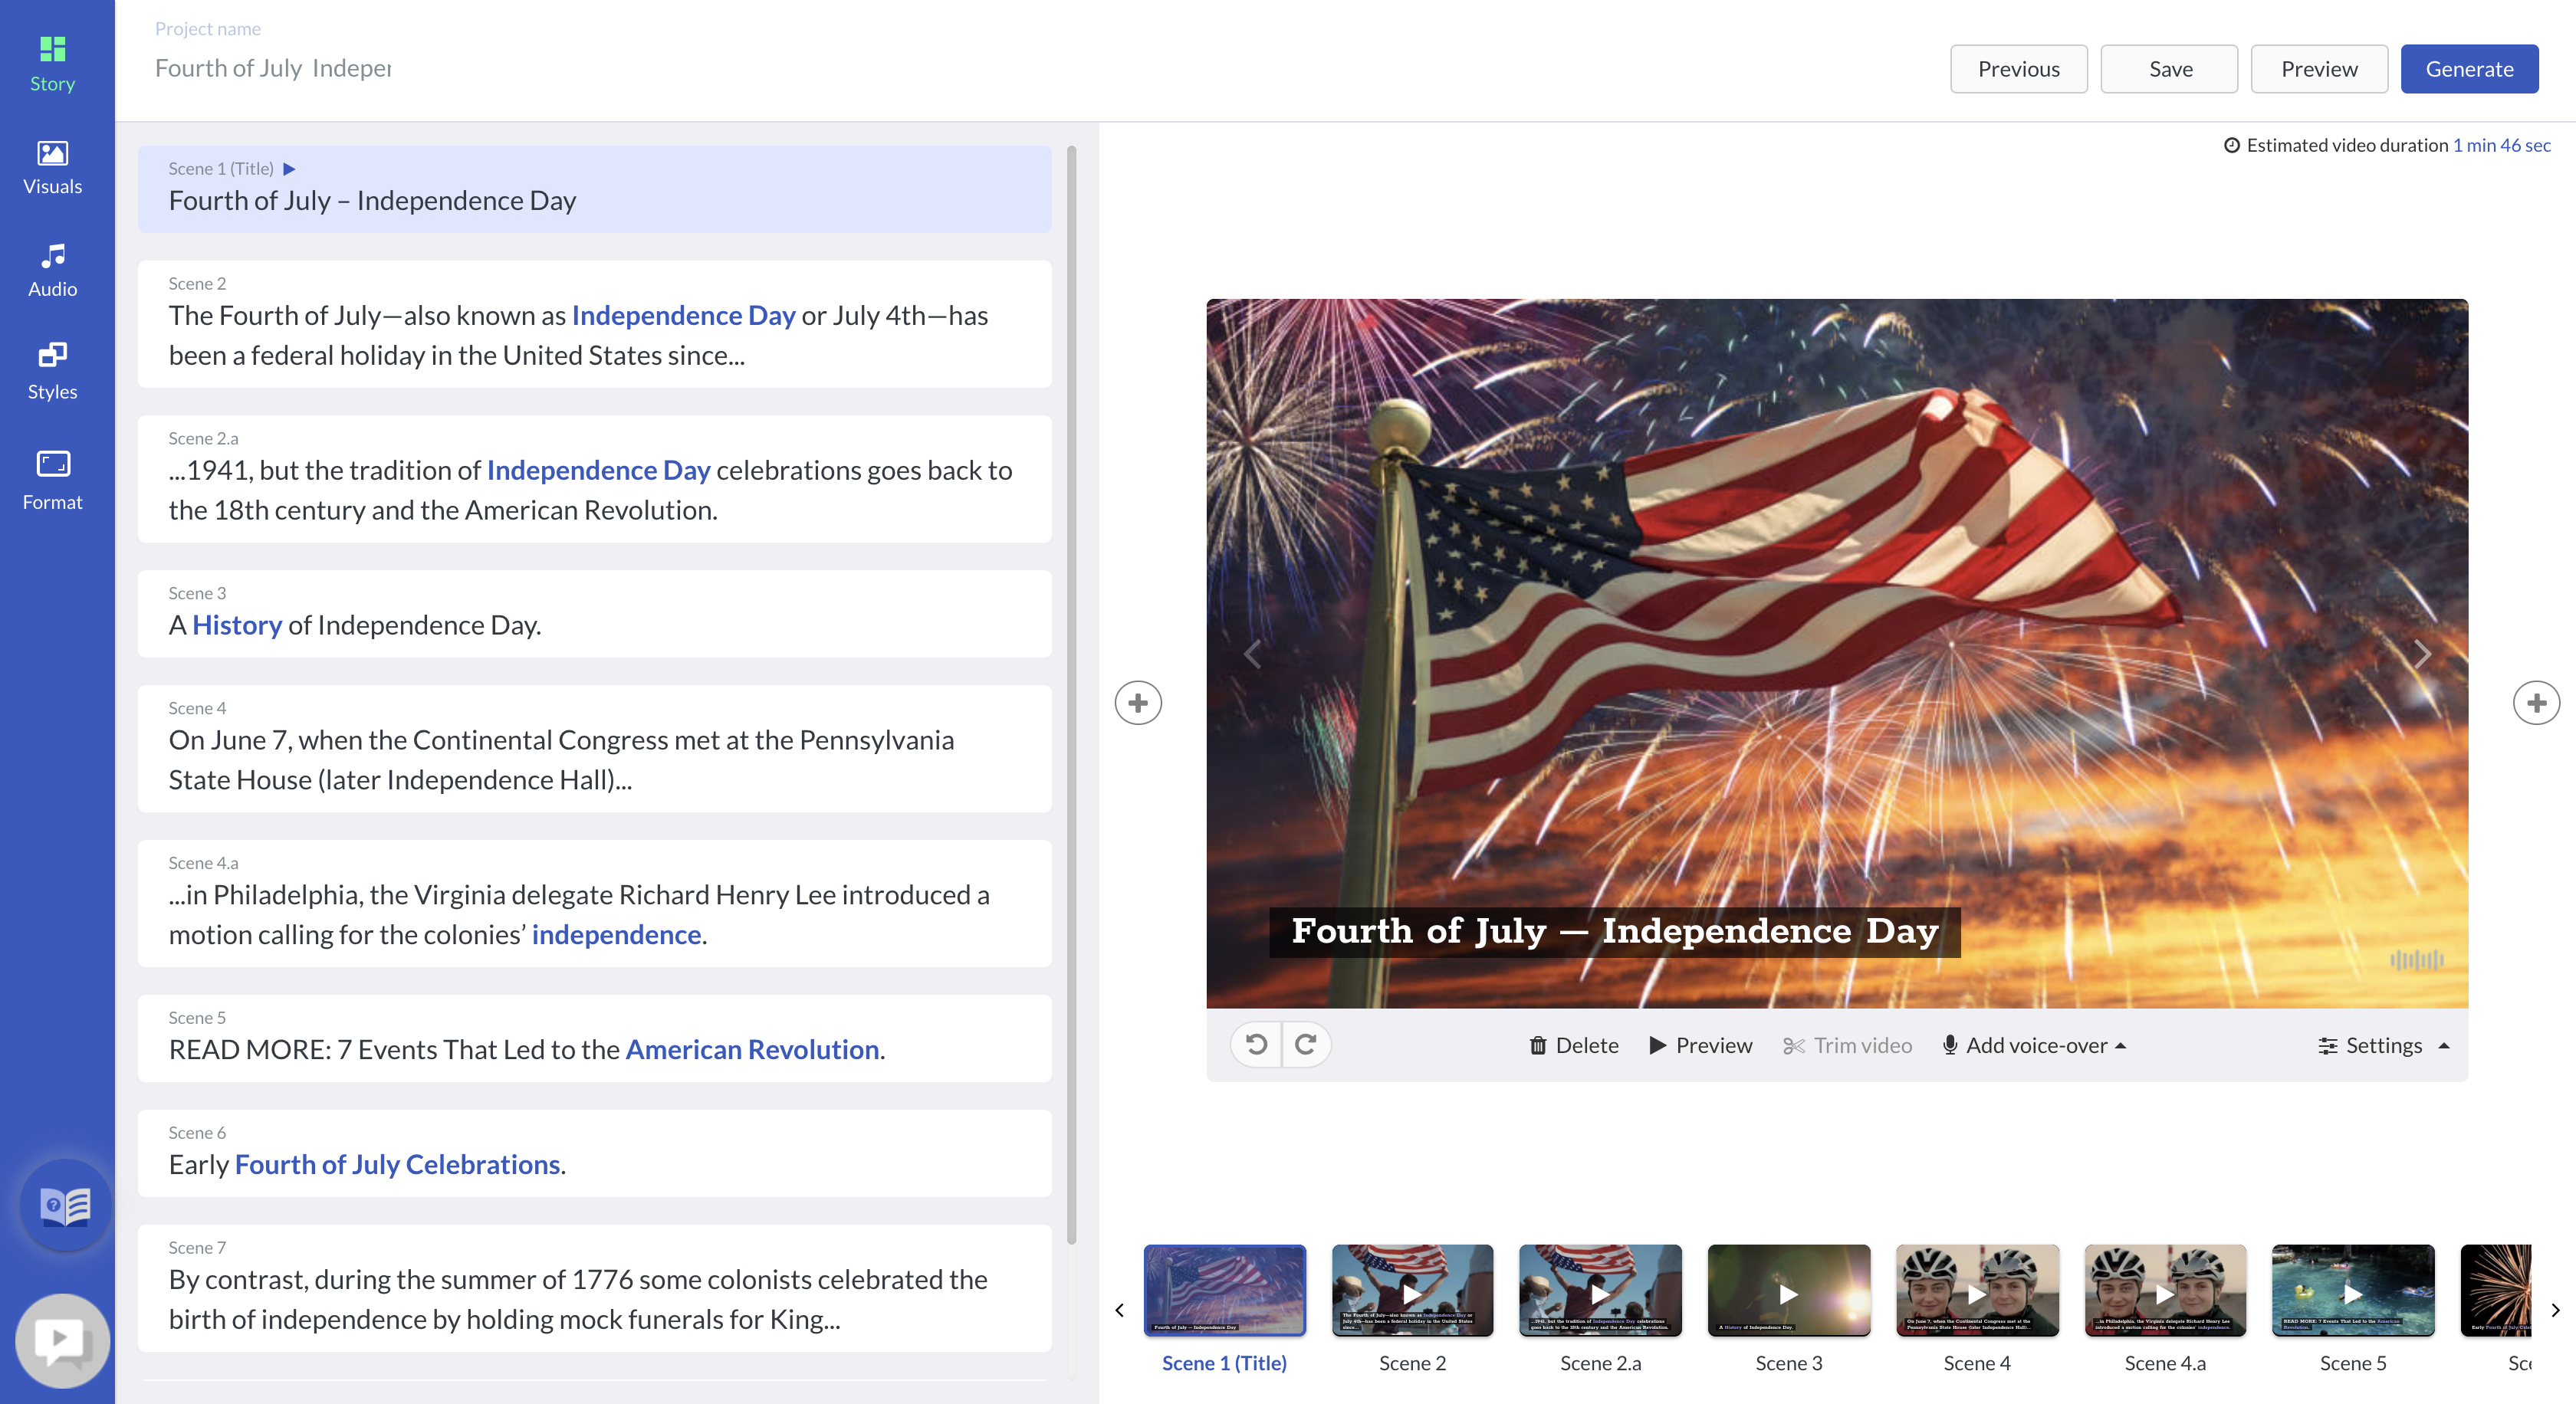Open the Format panel in sidebar
This screenshot has width=2576, height=1404.
[x=52, y=480]
